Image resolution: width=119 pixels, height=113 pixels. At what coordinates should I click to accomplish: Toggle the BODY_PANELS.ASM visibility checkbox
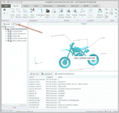click(x=8, y=41)
